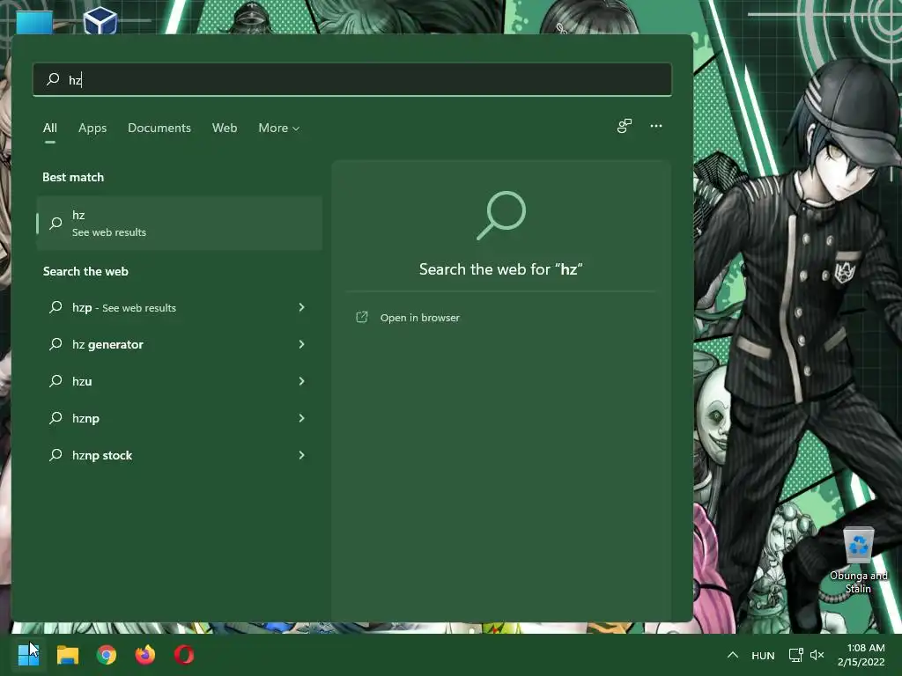The width and height of the screenshot is (902, 676).
Task: Click the HUN language indicator
Action: coord(763,655)
